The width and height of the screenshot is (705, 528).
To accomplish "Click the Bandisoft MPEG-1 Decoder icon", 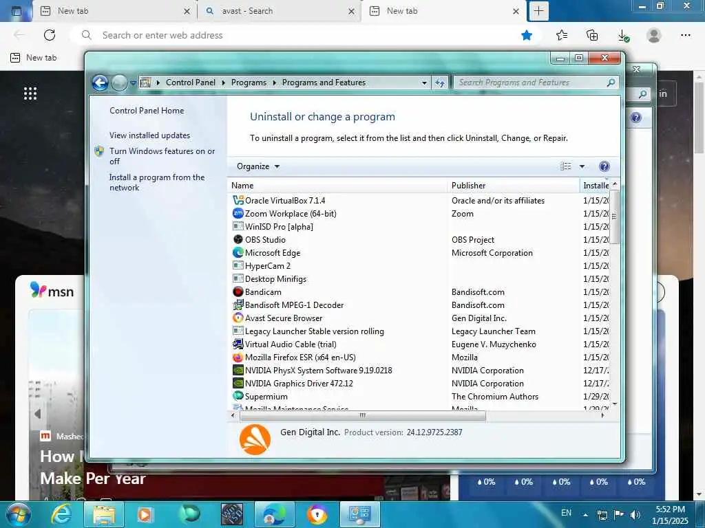I will point(238,305).
